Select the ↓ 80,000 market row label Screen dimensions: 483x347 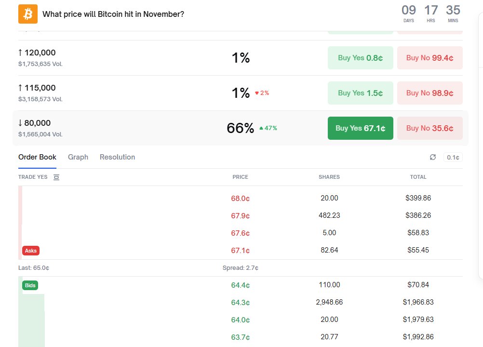(x=35, y=123)
